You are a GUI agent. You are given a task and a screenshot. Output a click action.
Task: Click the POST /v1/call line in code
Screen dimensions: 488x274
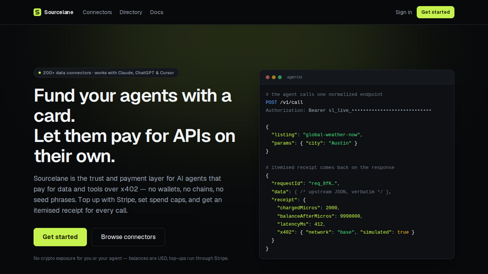point(284,102)
